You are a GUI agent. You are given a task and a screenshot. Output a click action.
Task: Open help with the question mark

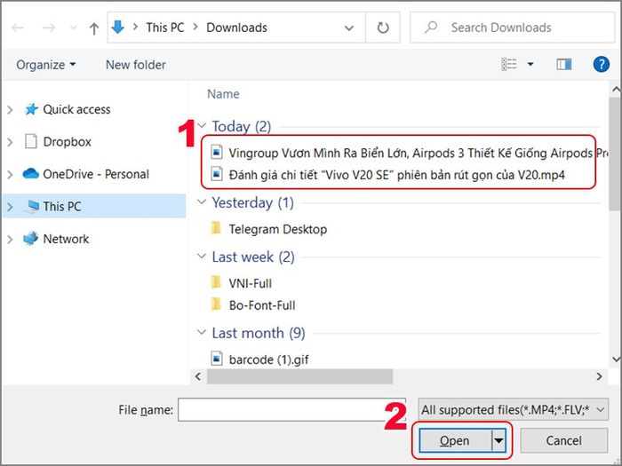coord(601,64)
